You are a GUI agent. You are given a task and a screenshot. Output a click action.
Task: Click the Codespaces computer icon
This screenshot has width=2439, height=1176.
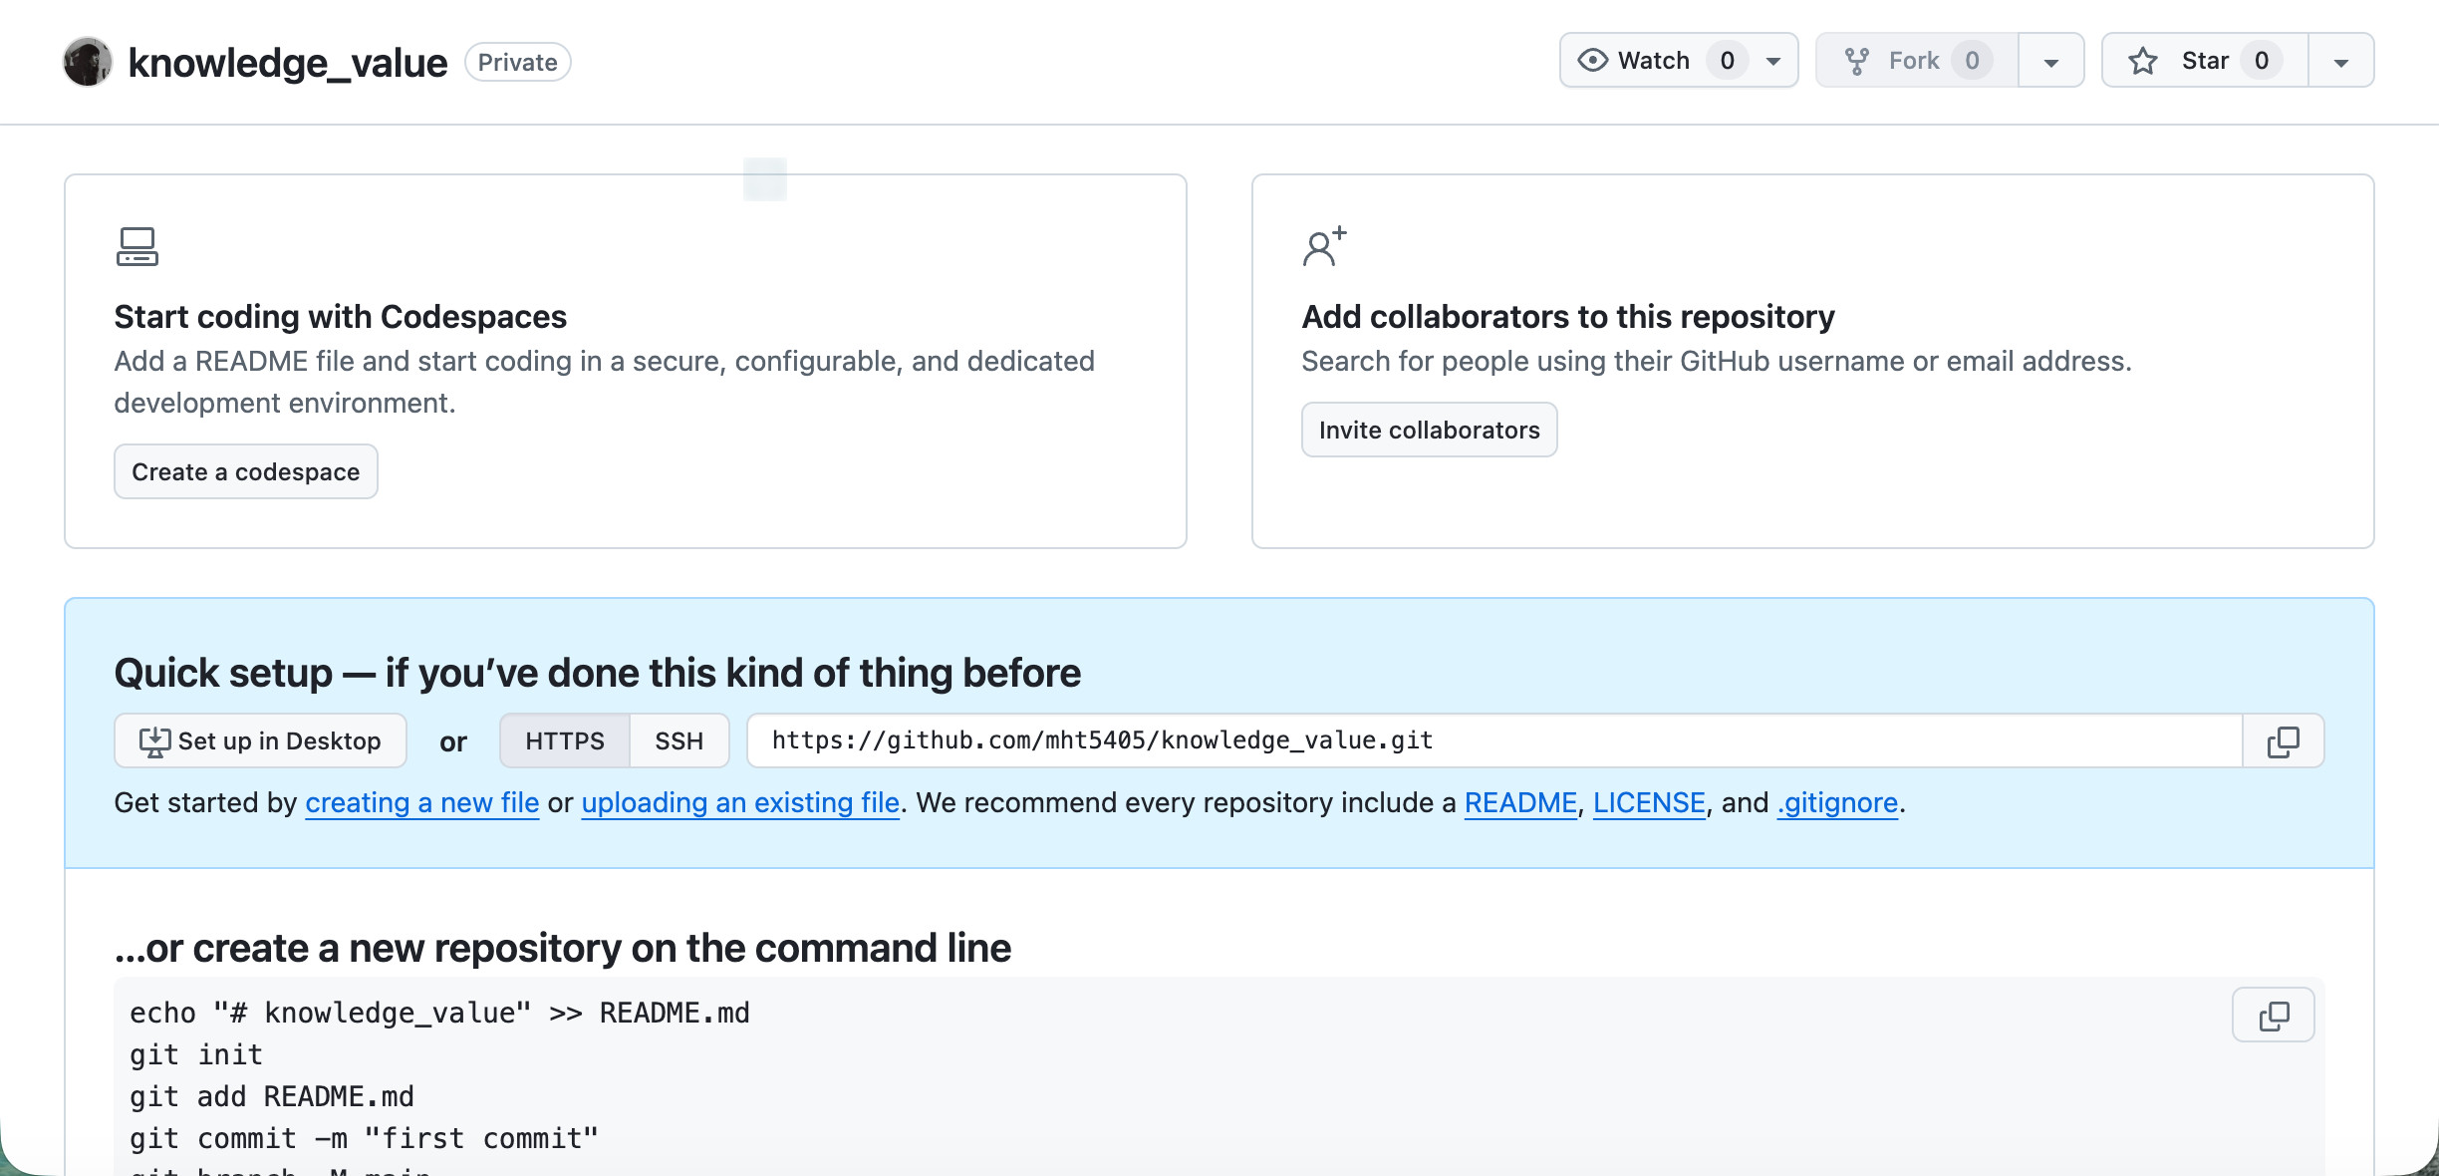(137, 246)
